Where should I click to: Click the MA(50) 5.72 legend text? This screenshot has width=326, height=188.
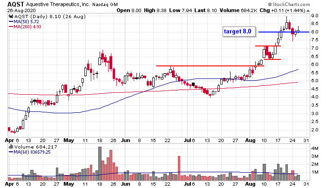(x=26, y=22)
